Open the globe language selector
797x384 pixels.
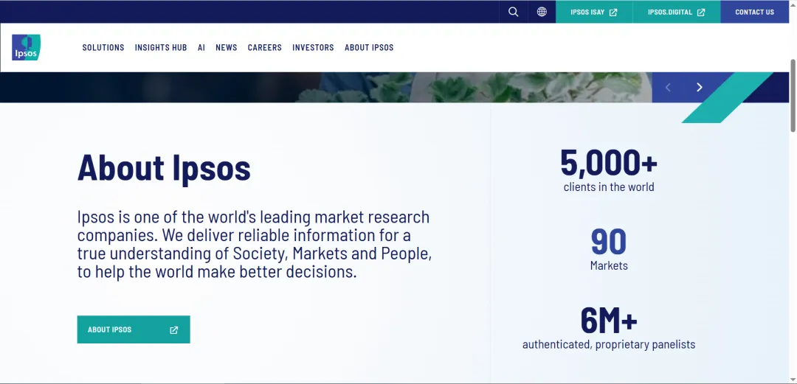(542, 12)
